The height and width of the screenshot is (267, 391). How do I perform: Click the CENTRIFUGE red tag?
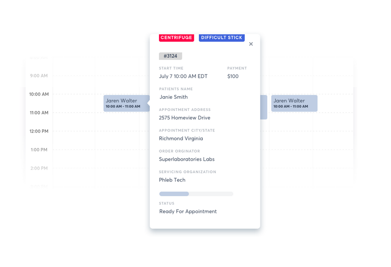[176, 38]
